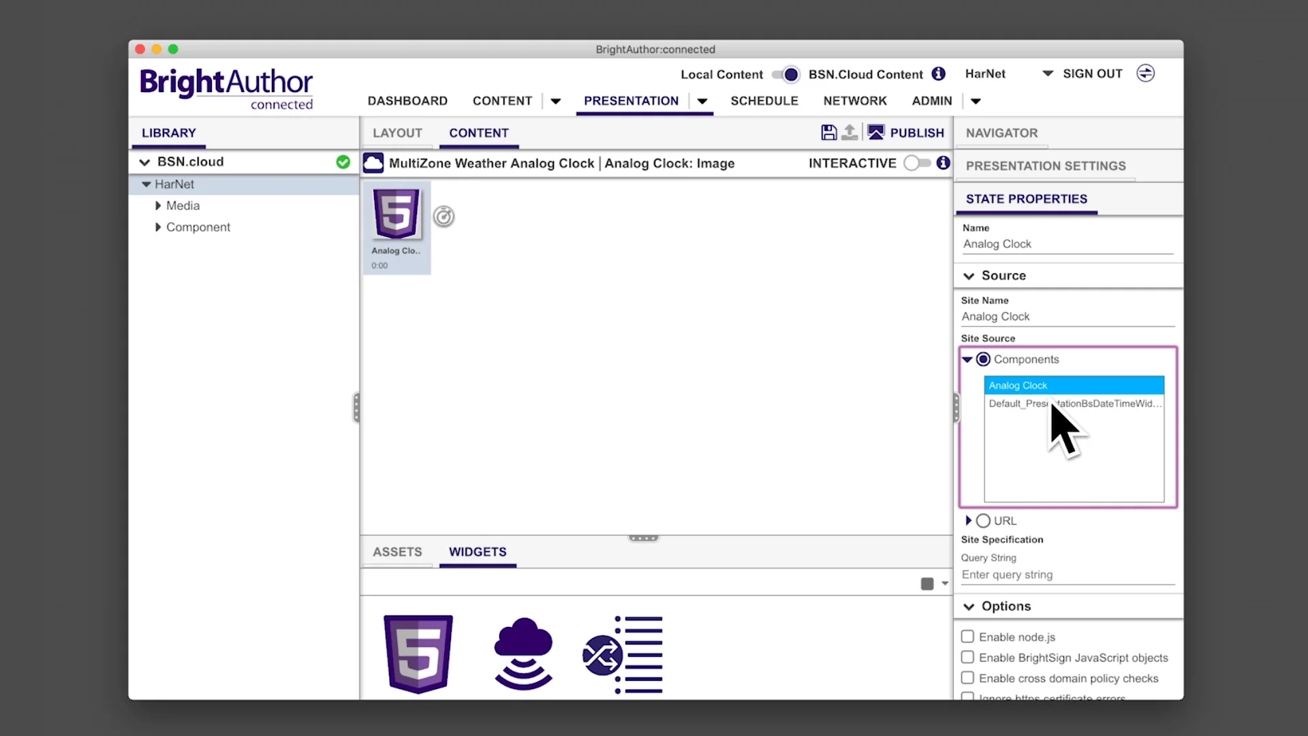Screen dimensions: 1308x736
Task: Select the HTML5 widget in Widgets panel
Action: coord(418,654)
